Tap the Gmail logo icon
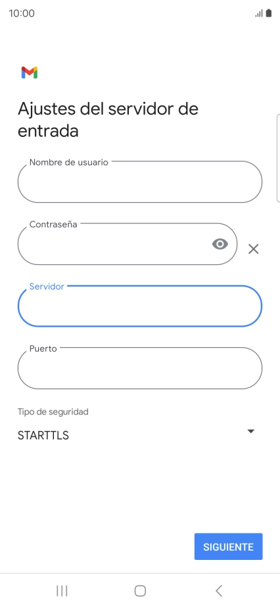The width and height of the screenshot is (280, 608). click(30, 72)
